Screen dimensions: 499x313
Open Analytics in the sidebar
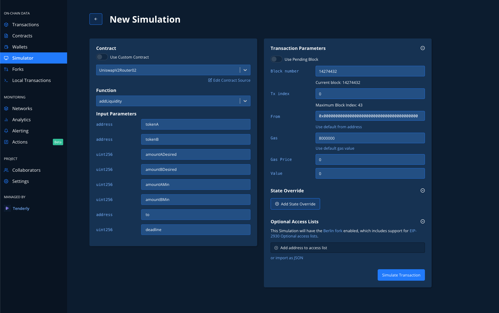tap(34, 120)
